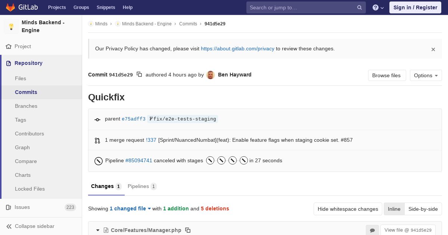Switch to the Pipelines tab

[142, 186]
